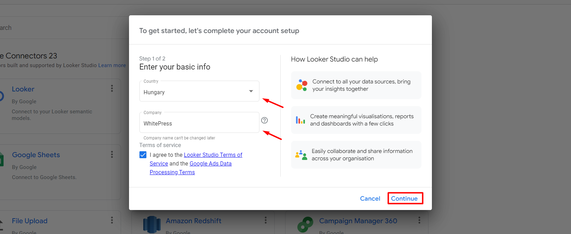The width and height of the screenshot is (571, 234).
Task: Open the File Upload connector more options menu
Action: tap(112, 220)
